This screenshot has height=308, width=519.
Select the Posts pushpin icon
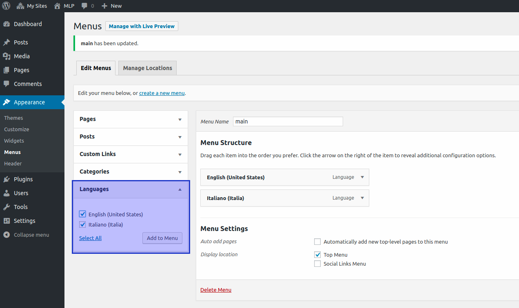point(7,42)
